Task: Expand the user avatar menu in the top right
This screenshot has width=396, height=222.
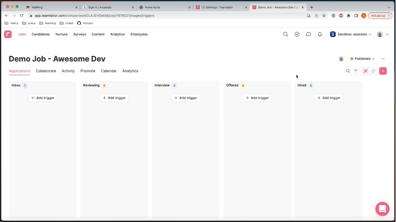Action: point(382,34)
